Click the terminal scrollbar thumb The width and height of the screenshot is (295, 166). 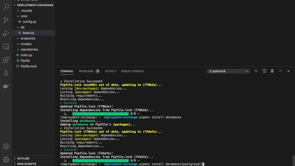point(294,160)
